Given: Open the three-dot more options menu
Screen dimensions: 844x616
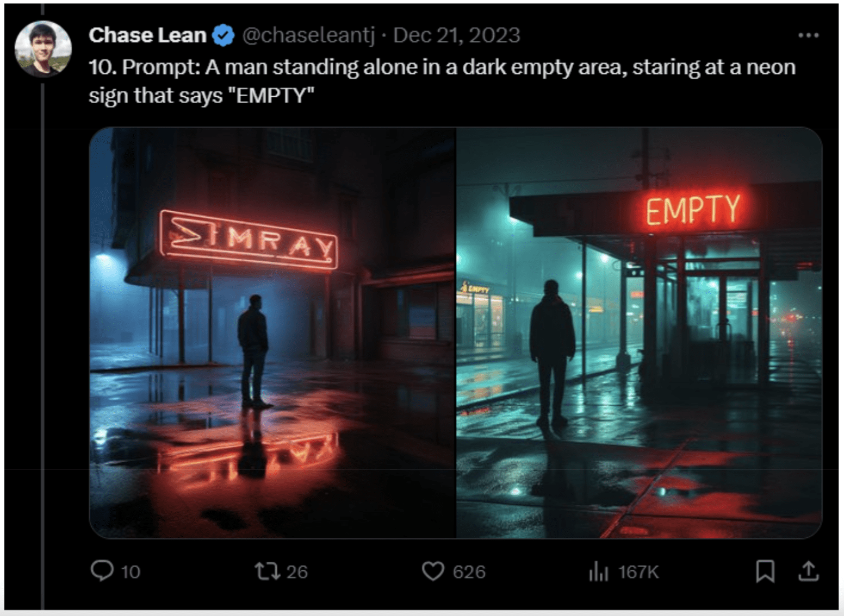Looking at the screenshot, I should coord(808,35).
